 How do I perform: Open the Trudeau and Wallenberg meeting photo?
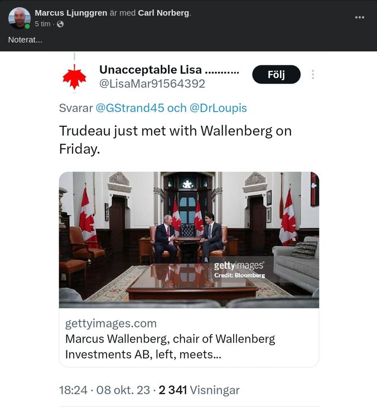pos(188,239)
